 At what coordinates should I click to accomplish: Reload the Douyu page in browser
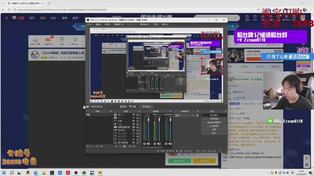pyautogui.click(x=9, y=9)
